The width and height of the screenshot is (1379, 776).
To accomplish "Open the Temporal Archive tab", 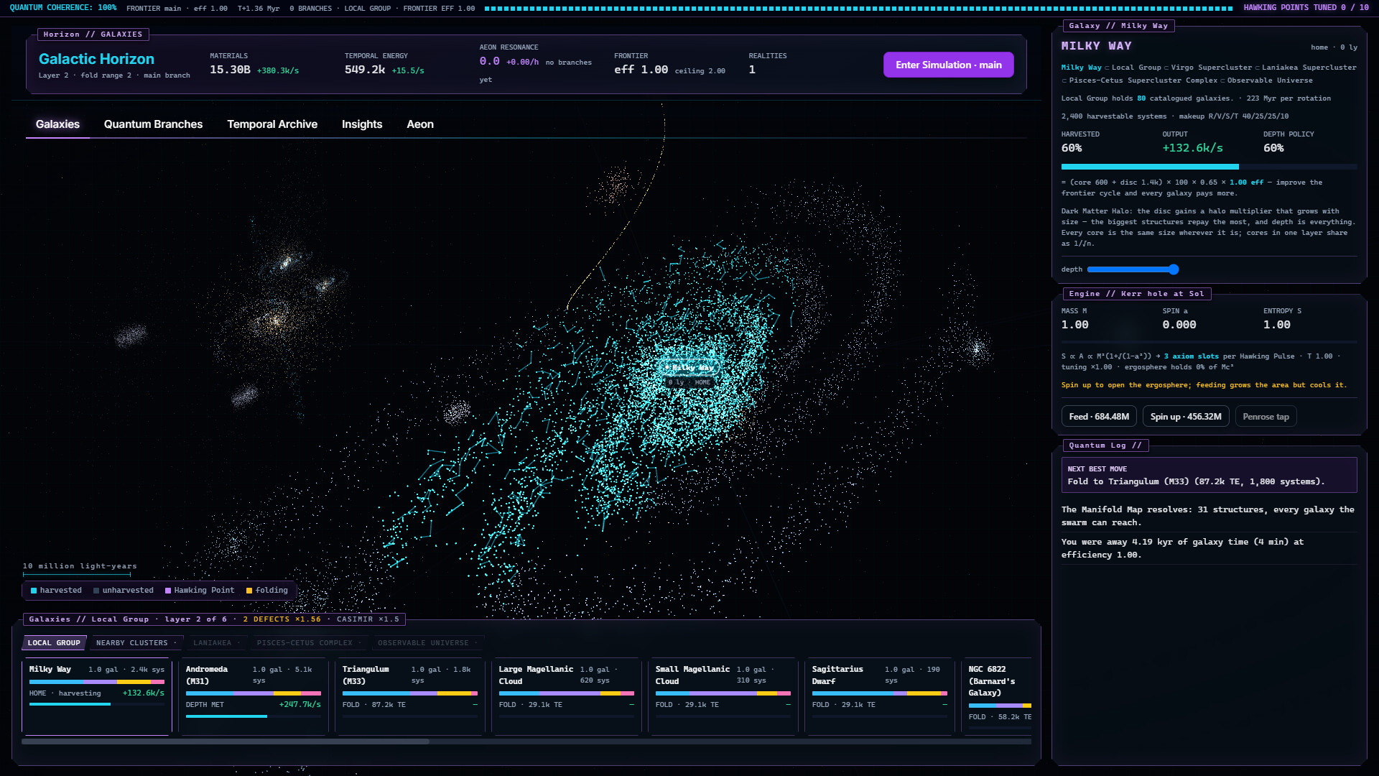I will [x=272, y=124].
